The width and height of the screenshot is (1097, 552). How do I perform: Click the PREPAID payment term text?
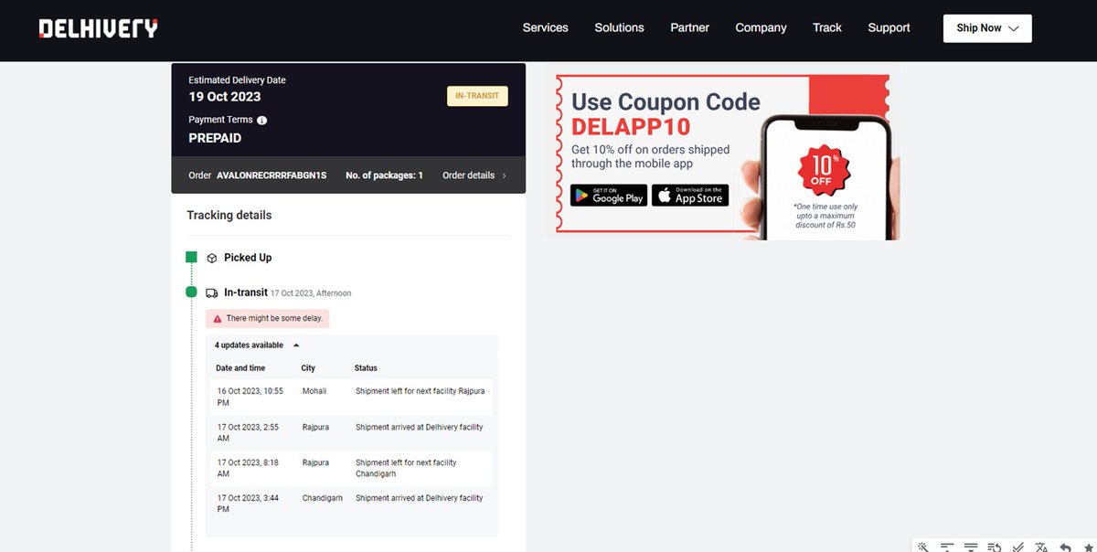215,138
